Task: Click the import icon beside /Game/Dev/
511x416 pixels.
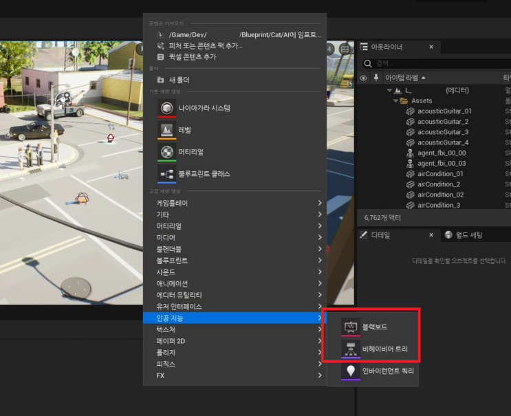Action: pyautogui.click(x=160, y=34)
